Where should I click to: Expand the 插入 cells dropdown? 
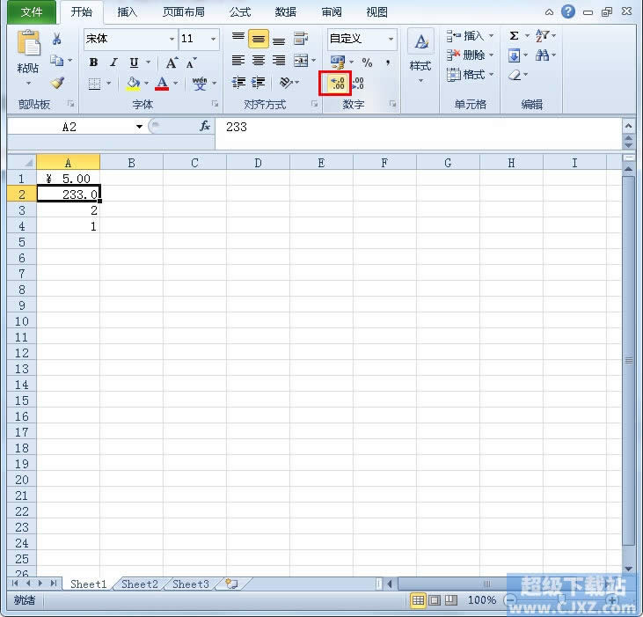tap(492, 36)
